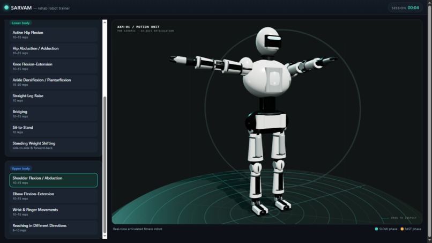The width and height of the screenshot is (432, 243).
Task: Click the FAST phase orange legend swatch
Action: (402, 229)
